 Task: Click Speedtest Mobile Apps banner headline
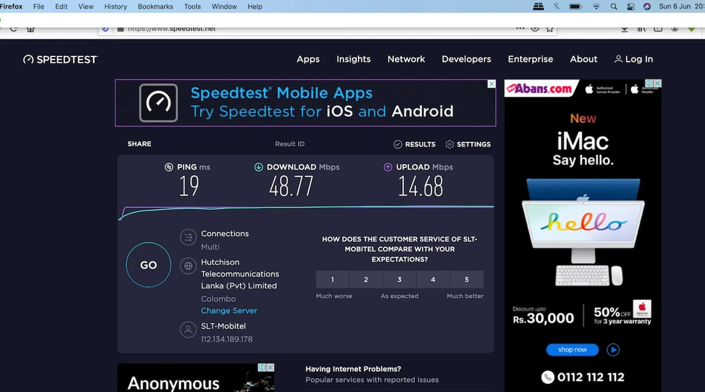[x=281, y=93]
